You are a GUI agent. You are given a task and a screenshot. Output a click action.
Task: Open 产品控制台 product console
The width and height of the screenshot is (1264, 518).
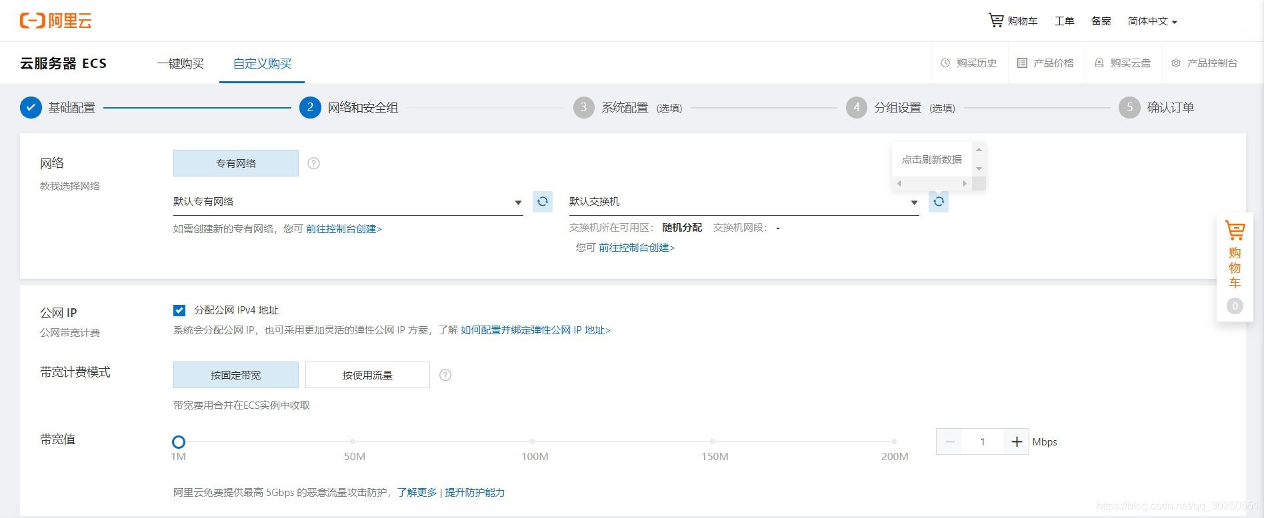pos(1204,63)
